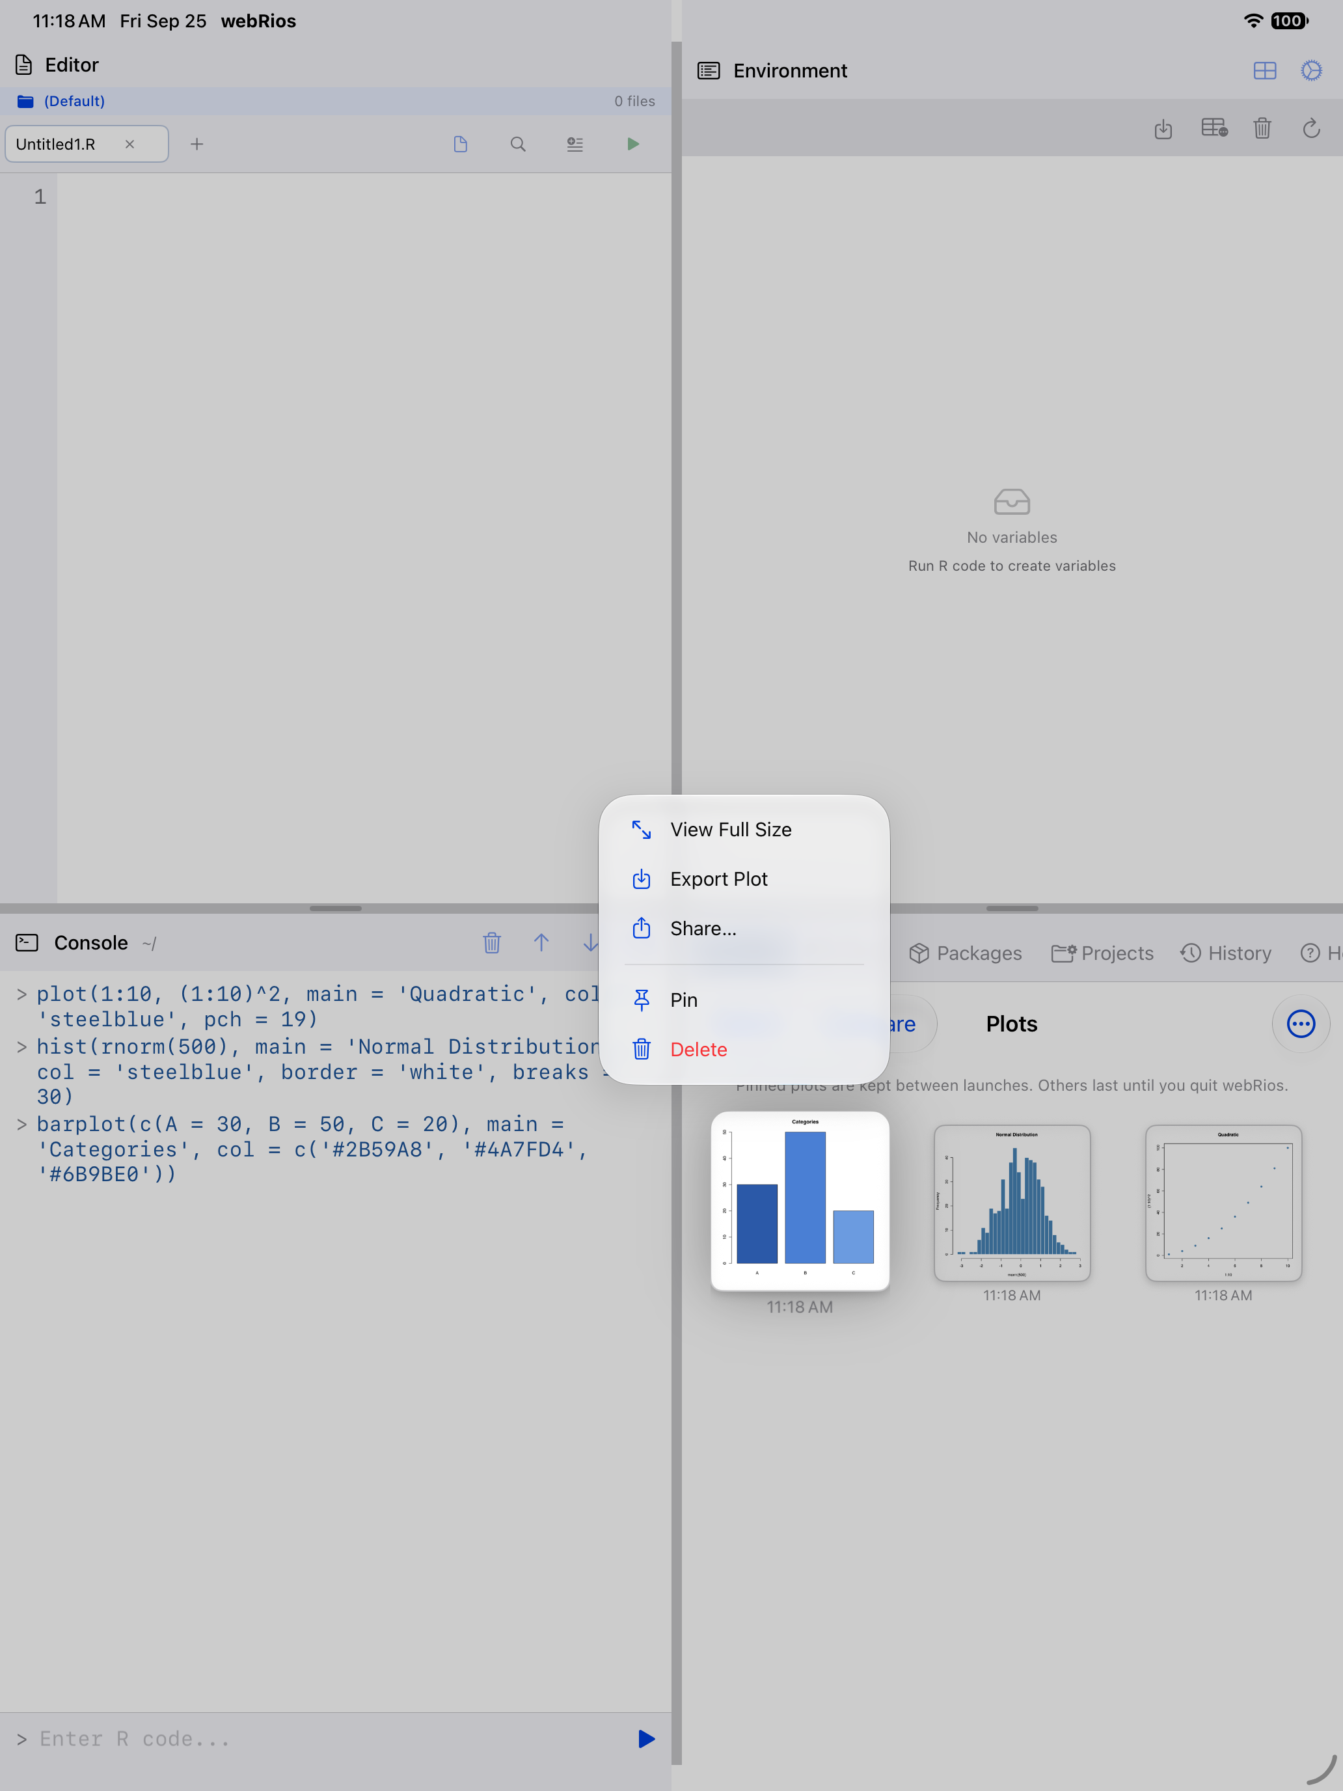1343x1791 pixels.
Task: Choose Export Plot in the context menu
Action: [x=744, y=879]
